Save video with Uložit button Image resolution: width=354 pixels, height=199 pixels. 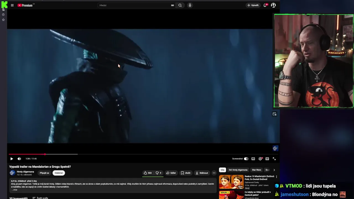[x=186, y=173]
